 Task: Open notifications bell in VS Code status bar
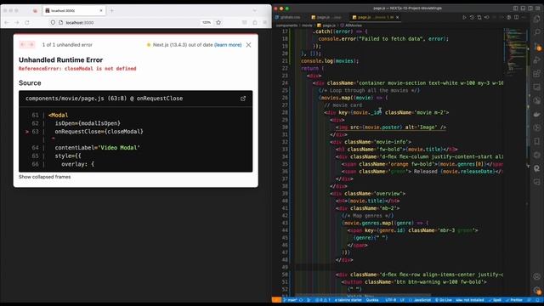tap(538, 300)
